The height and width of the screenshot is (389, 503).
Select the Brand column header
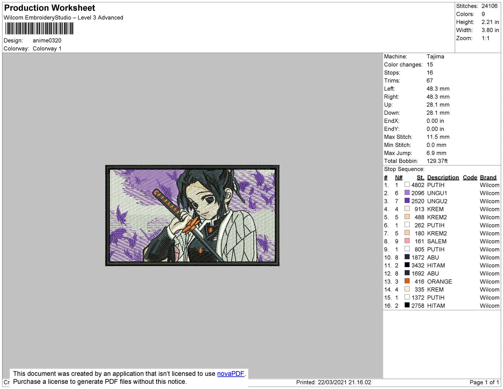click(488, 177)
